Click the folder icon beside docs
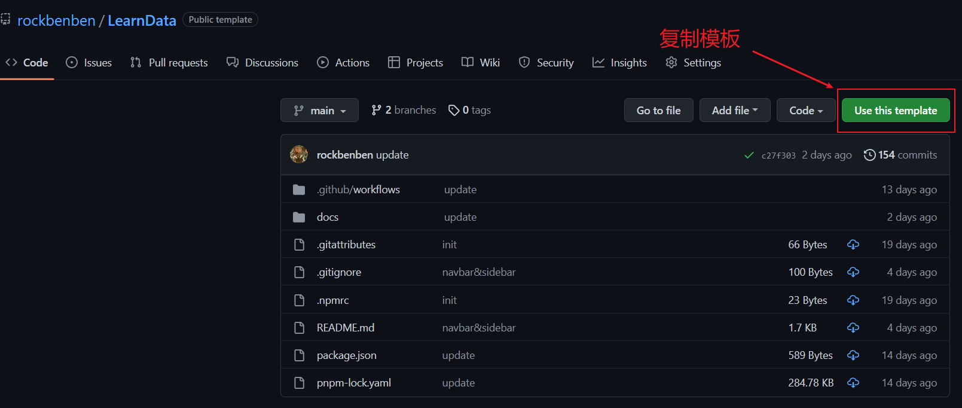Image resolution: width=962 pixels, height=408 pixels. (299, 217)
